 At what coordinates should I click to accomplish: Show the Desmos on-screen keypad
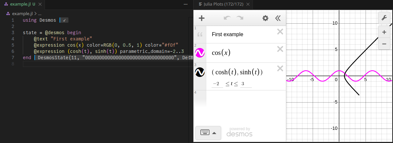coord(208,133)
